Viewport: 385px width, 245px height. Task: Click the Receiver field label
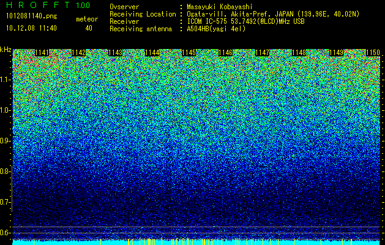point(124,21)
